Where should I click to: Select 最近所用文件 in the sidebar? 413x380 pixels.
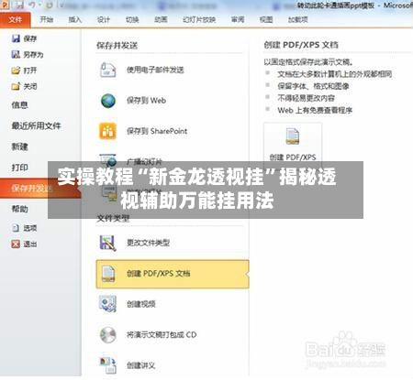(36, 125)
